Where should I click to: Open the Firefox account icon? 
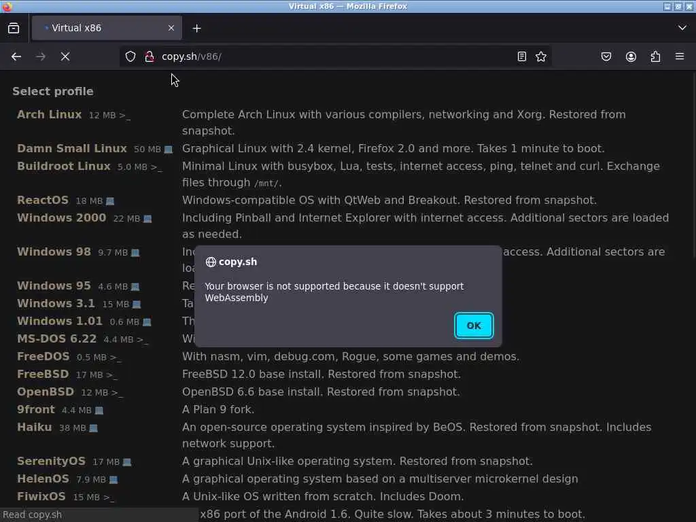[x=631, y=56]
